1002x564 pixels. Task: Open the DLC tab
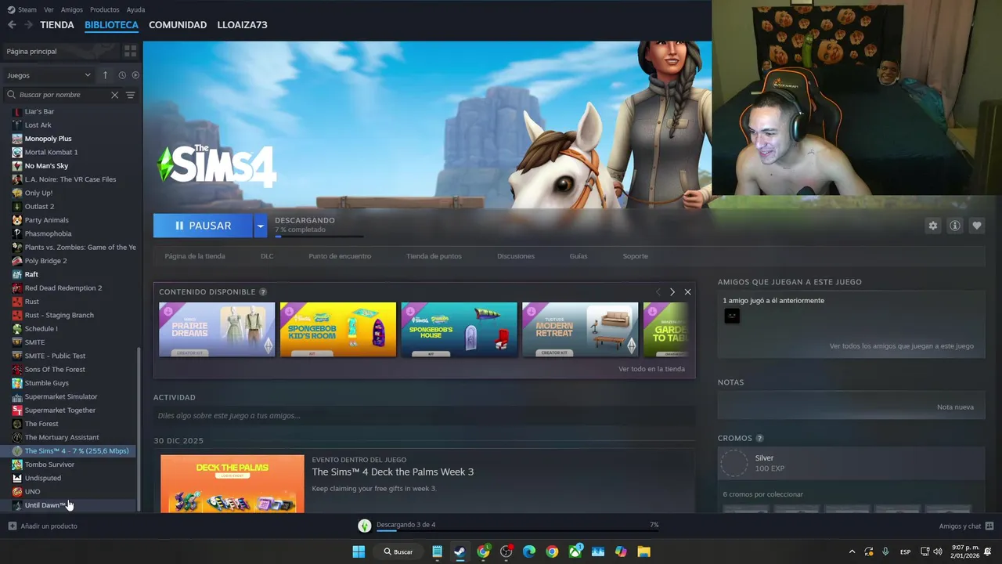(267, 256)
